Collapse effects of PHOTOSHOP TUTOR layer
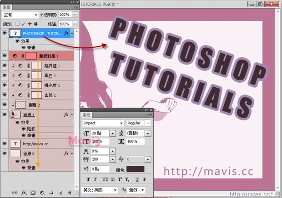 click(x=72, y=33)
